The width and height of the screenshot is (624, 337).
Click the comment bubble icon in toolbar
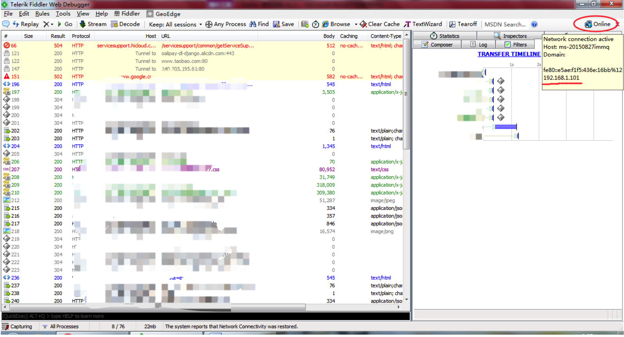6,24
